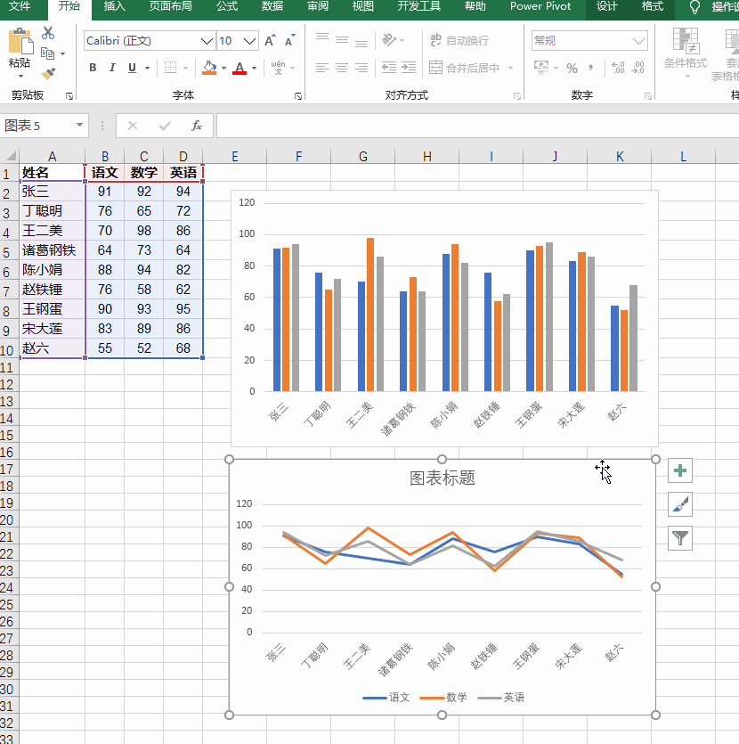739x744 pixels.
Task: Select the Format Painter brush
Action: (48, 74)
